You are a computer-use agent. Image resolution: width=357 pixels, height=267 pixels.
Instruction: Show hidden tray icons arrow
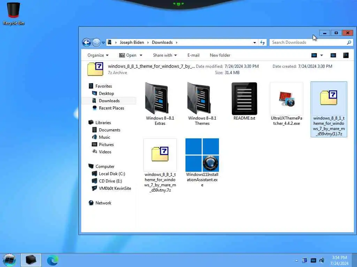(x=296, y=260)
